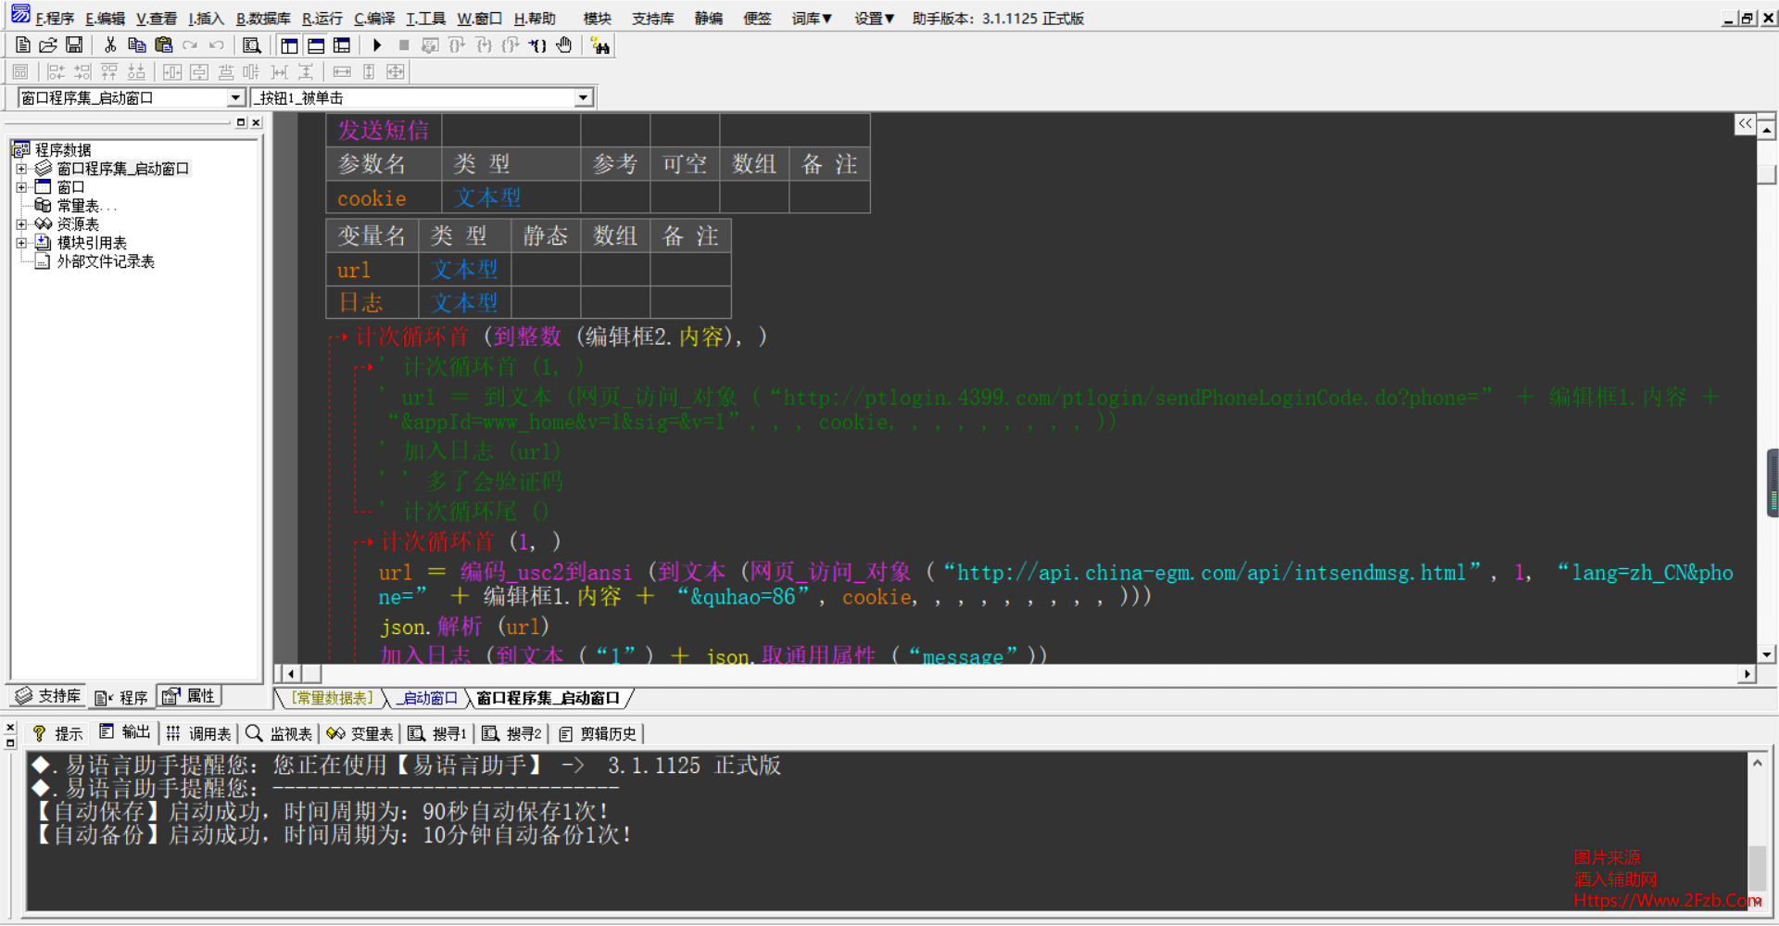Image resolution: width=1779 pixels, height=926 pixels.
Task: Open the R.运行 menu
Action: [322, 19]
